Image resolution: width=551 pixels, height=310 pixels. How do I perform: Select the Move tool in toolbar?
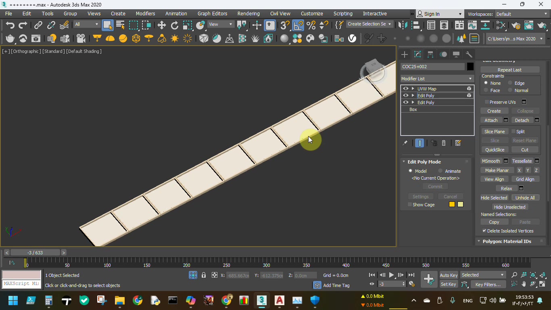[x=162, y=25]
